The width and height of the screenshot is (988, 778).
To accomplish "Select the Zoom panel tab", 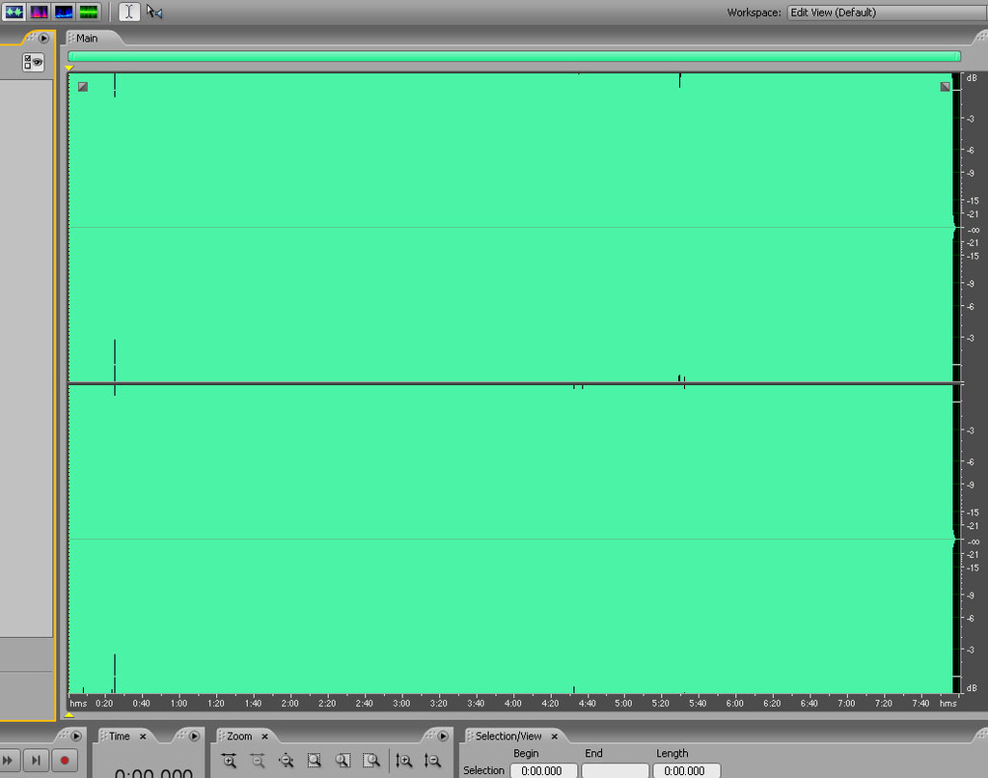I will (239, 736).
